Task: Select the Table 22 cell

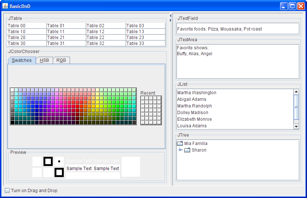Action: [x=105, y=38]
